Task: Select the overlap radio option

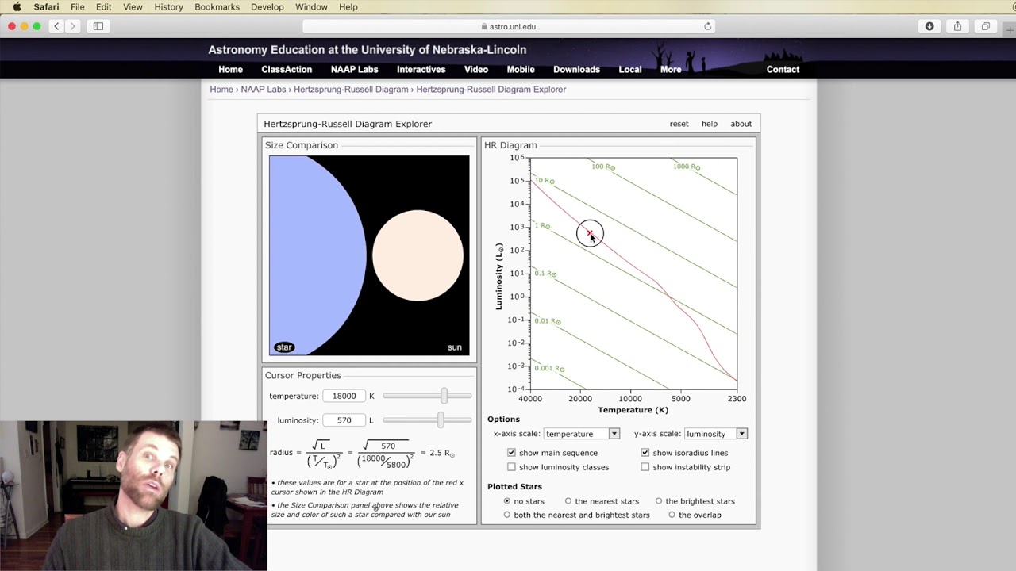Action: (672, 515)
